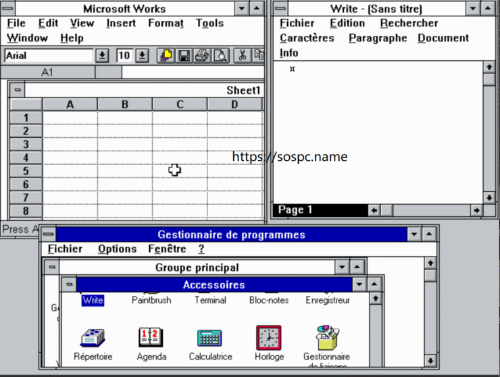Open the Caractères menu in Write

click(x=307, y=39)
